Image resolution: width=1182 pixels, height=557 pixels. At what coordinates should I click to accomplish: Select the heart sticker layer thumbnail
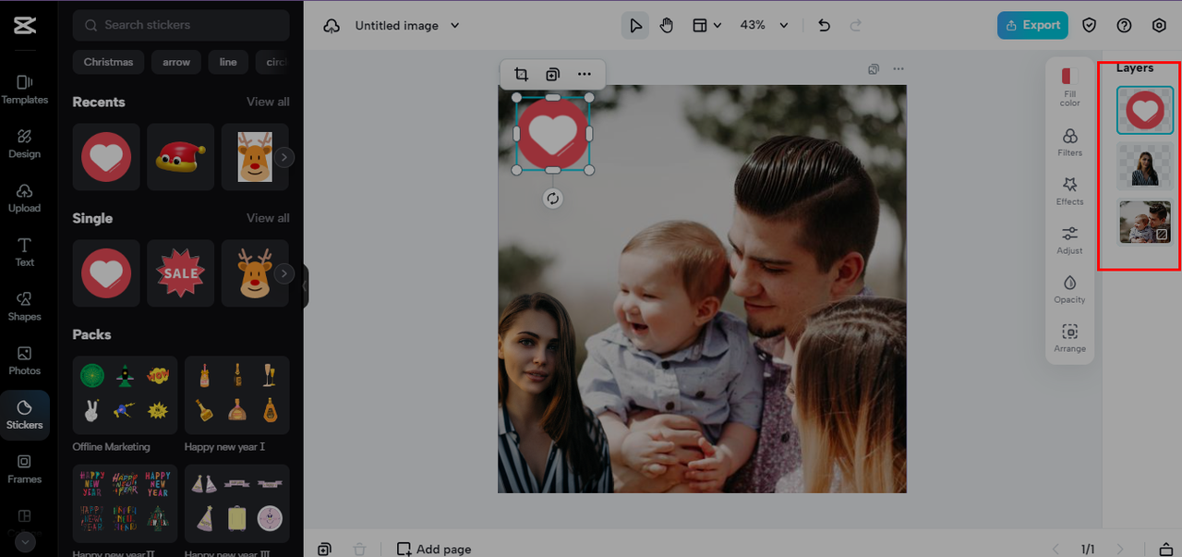click(1144, 111)
